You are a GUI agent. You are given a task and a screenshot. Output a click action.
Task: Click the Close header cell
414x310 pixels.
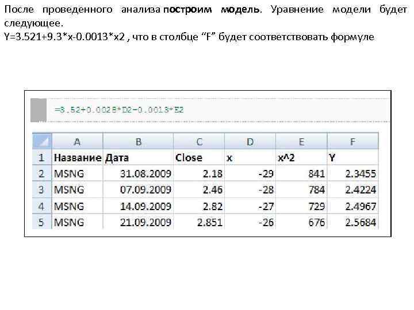(x=199, y=158)
